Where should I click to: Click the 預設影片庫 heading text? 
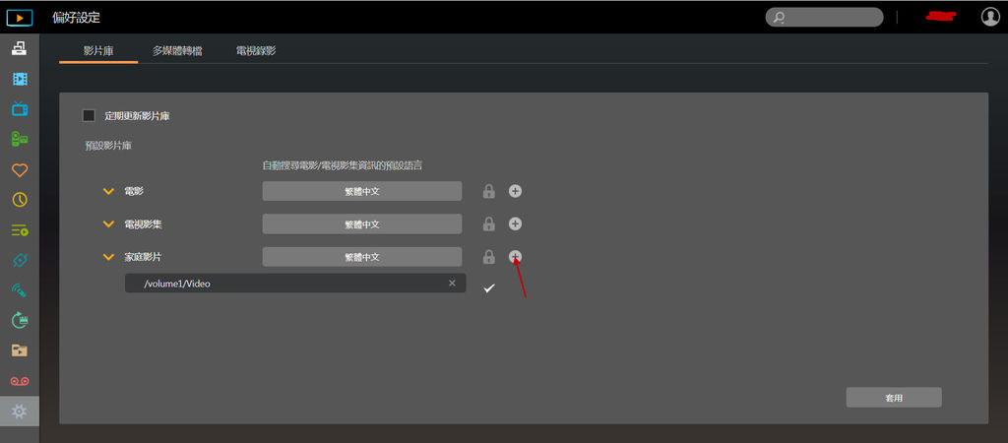pyautogui.click(x=108, y=146)
